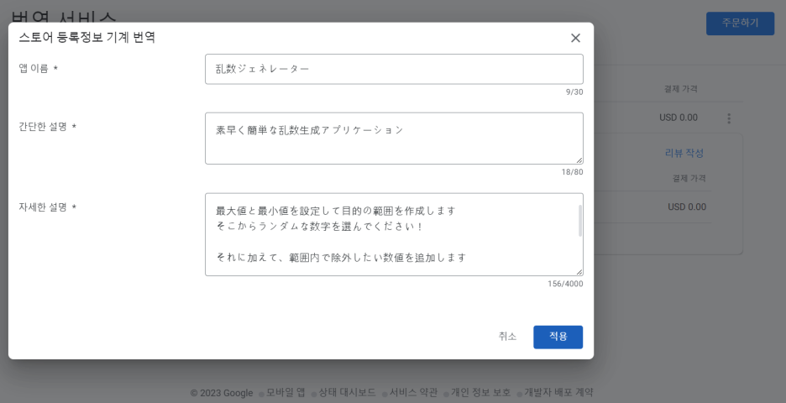Open the 개인 정보 보호 footer link
The height and width of the screenshot is (403, 786).
click(480, 392)
